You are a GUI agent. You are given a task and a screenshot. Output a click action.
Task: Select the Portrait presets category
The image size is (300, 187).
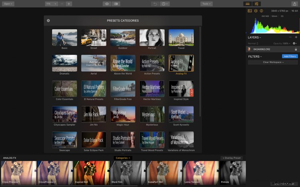[152, 39]
